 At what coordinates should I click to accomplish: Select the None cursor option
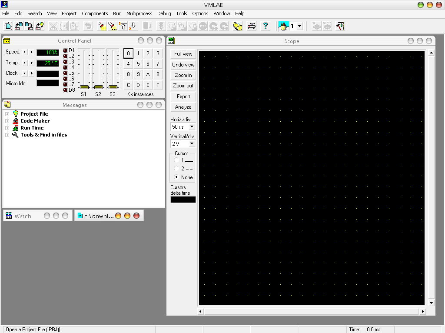pos(176,177)
